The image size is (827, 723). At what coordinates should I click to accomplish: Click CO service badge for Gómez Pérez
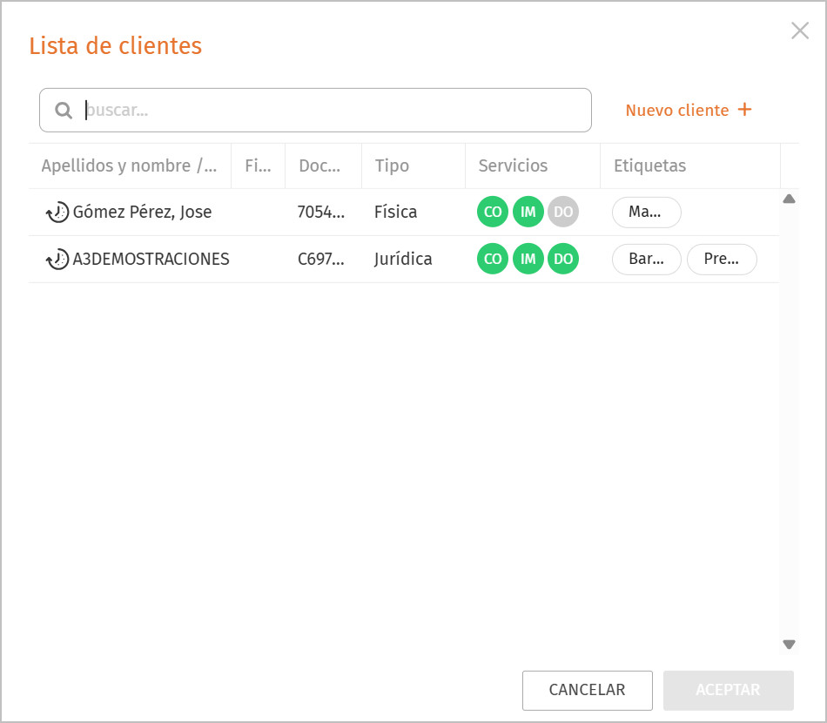point(493,212)
